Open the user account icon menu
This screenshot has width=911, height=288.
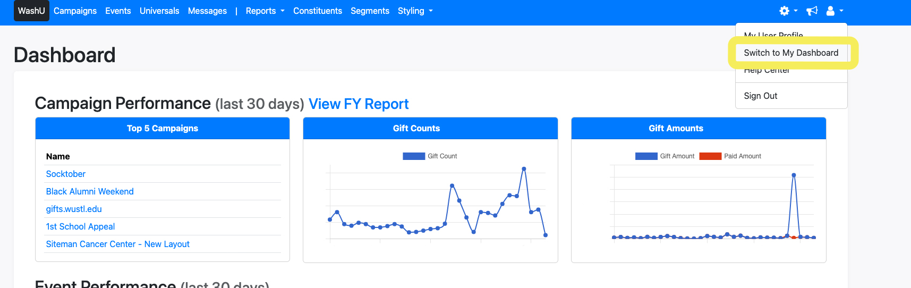[x=835, y=11]
